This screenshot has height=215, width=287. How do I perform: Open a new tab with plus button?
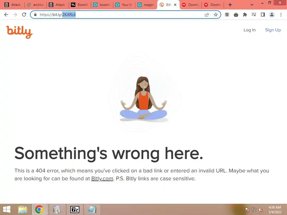click(230, 5)
